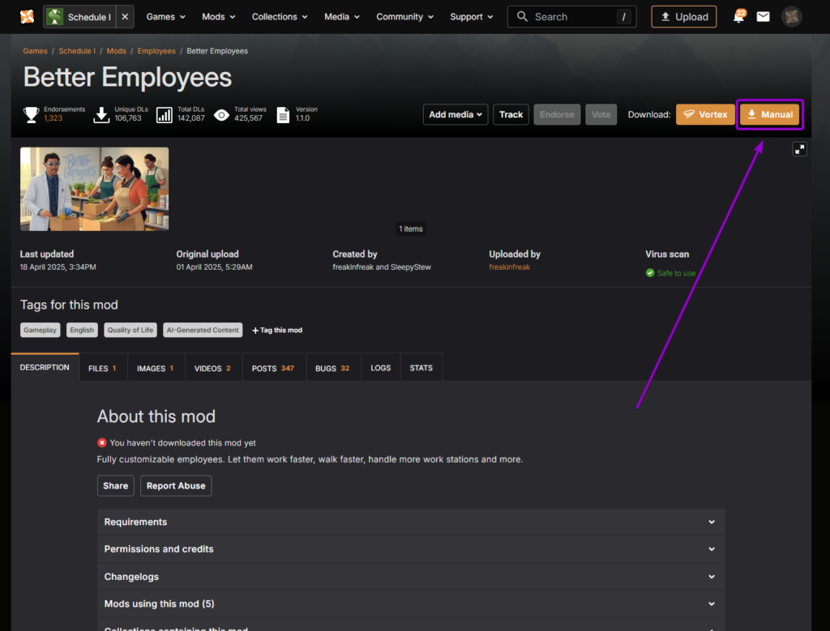Screen dimensions: 830x631
Task: Switch to the Stats tab
Action: 421,368
